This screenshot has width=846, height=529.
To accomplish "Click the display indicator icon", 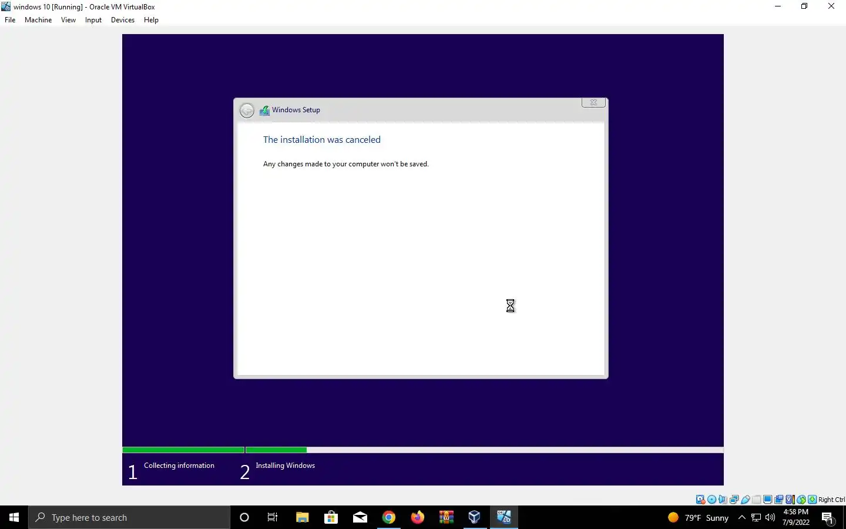I will [767, 500].
